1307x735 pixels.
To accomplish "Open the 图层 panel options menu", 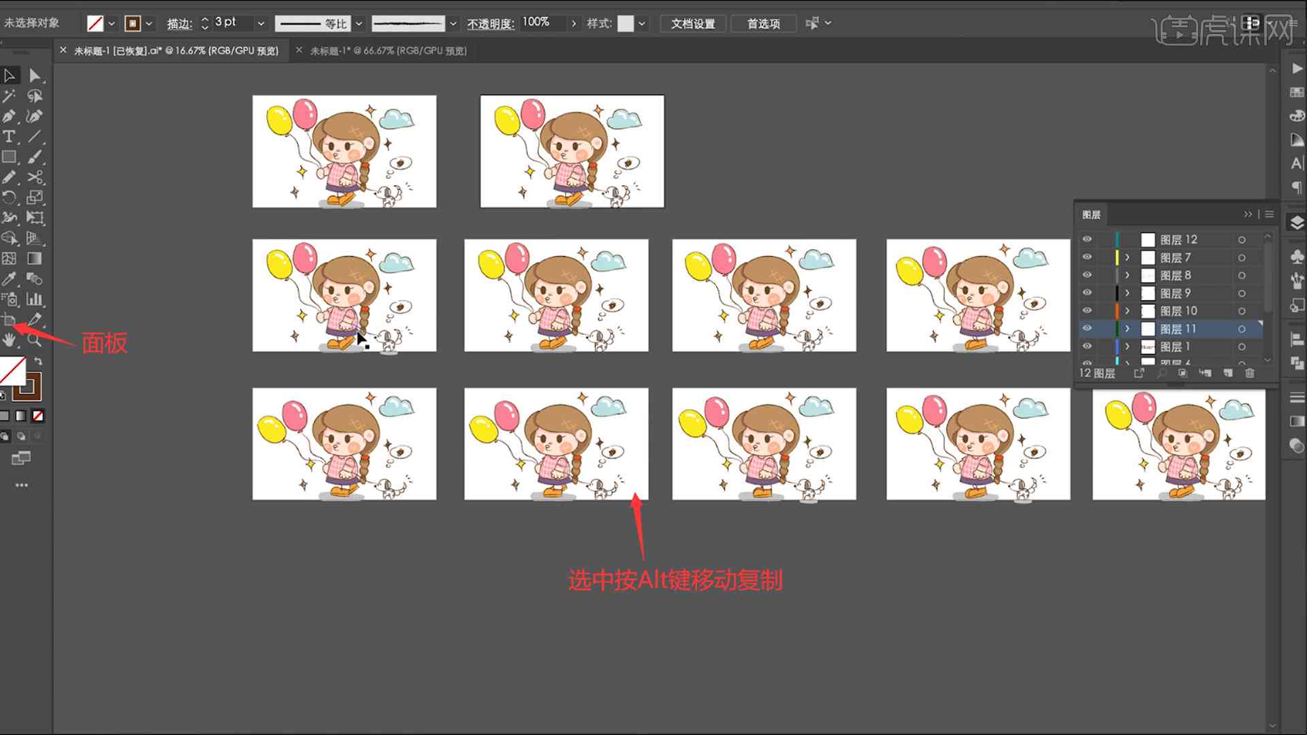I will (1270, 214).
